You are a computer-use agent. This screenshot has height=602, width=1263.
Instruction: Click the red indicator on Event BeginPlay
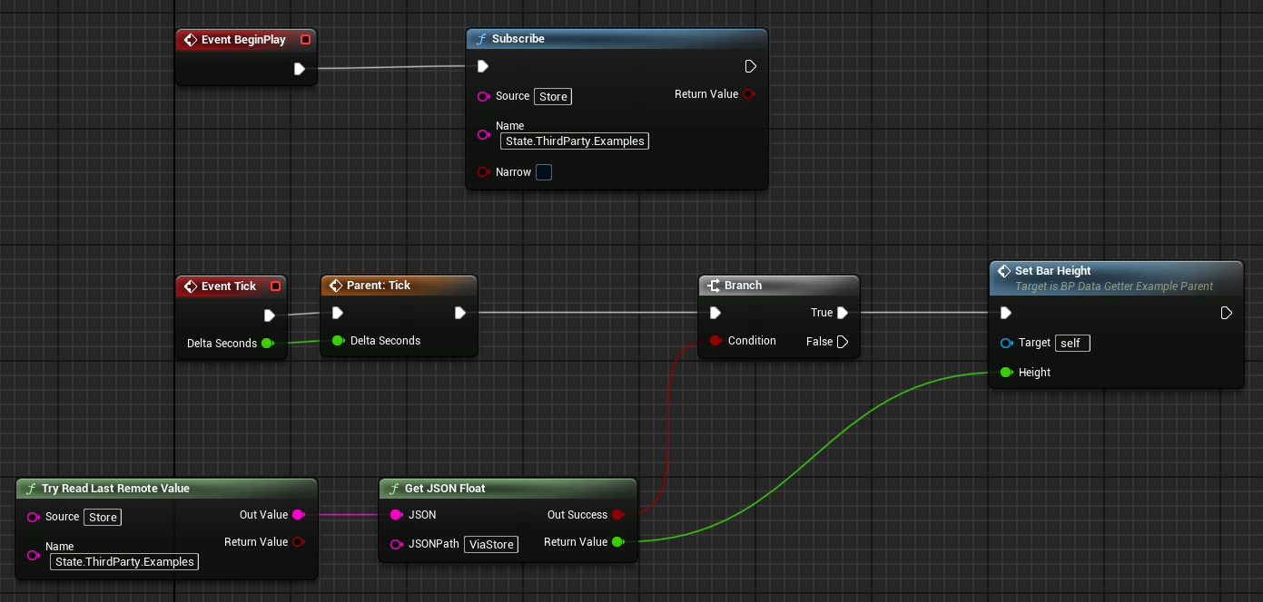pos(305,39)
